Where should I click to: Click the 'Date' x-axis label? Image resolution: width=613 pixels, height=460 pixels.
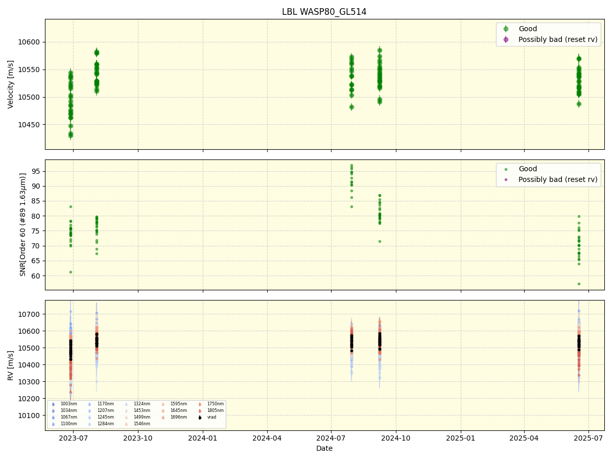[x=324, y=448]
